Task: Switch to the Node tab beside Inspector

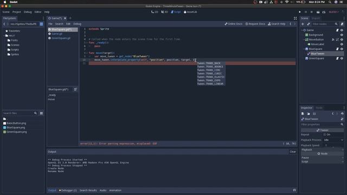Action: [x=319, y=108]
